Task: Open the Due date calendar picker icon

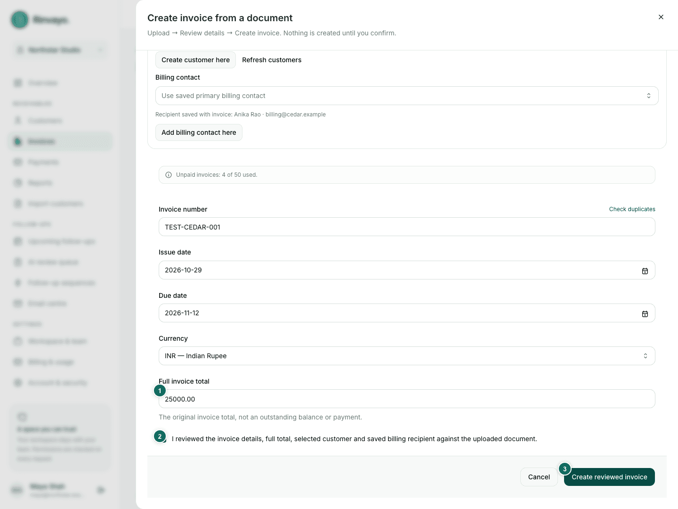Action: point(645,313)
